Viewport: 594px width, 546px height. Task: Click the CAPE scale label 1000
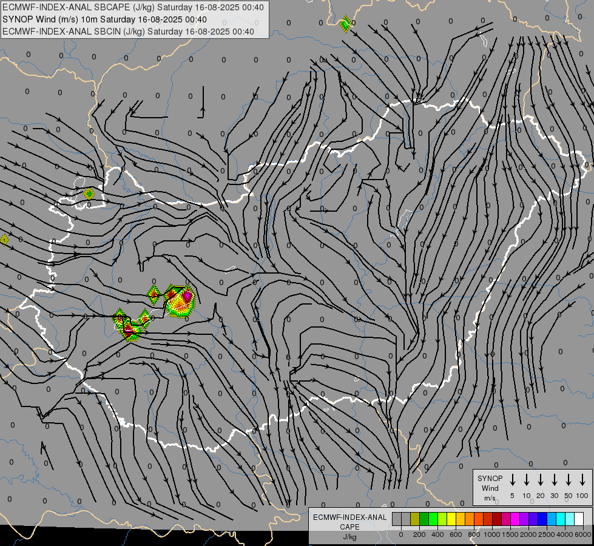[x=492, y=534]
